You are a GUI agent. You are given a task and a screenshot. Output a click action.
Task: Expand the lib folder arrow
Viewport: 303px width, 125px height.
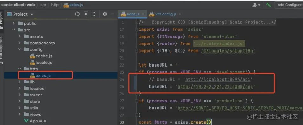coord(20,82)
